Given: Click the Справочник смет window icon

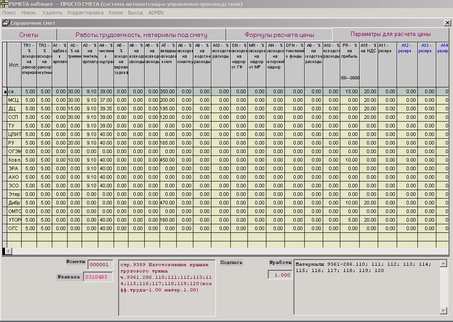Looking at the screenshot, I should click(5, 22).
